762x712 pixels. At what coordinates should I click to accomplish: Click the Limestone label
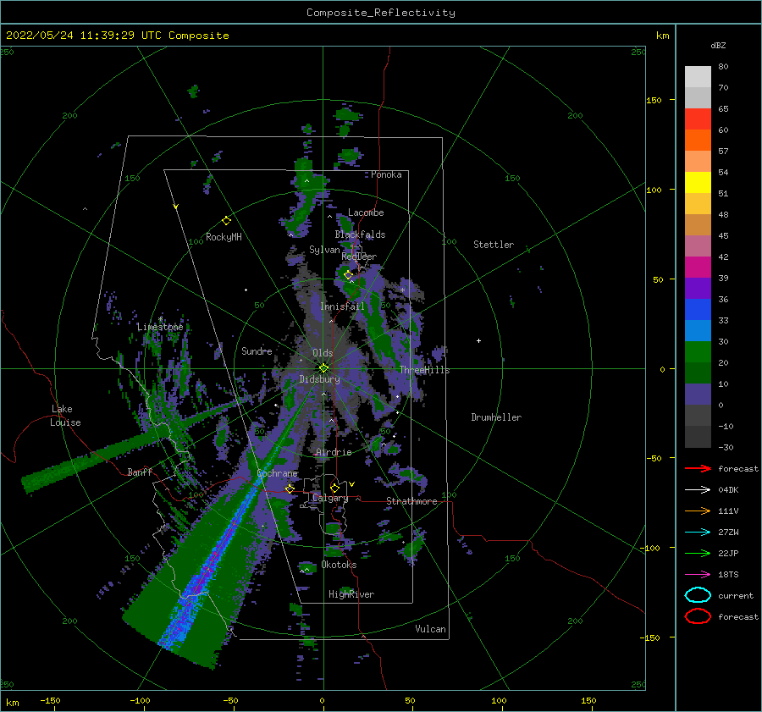point(160,327)
